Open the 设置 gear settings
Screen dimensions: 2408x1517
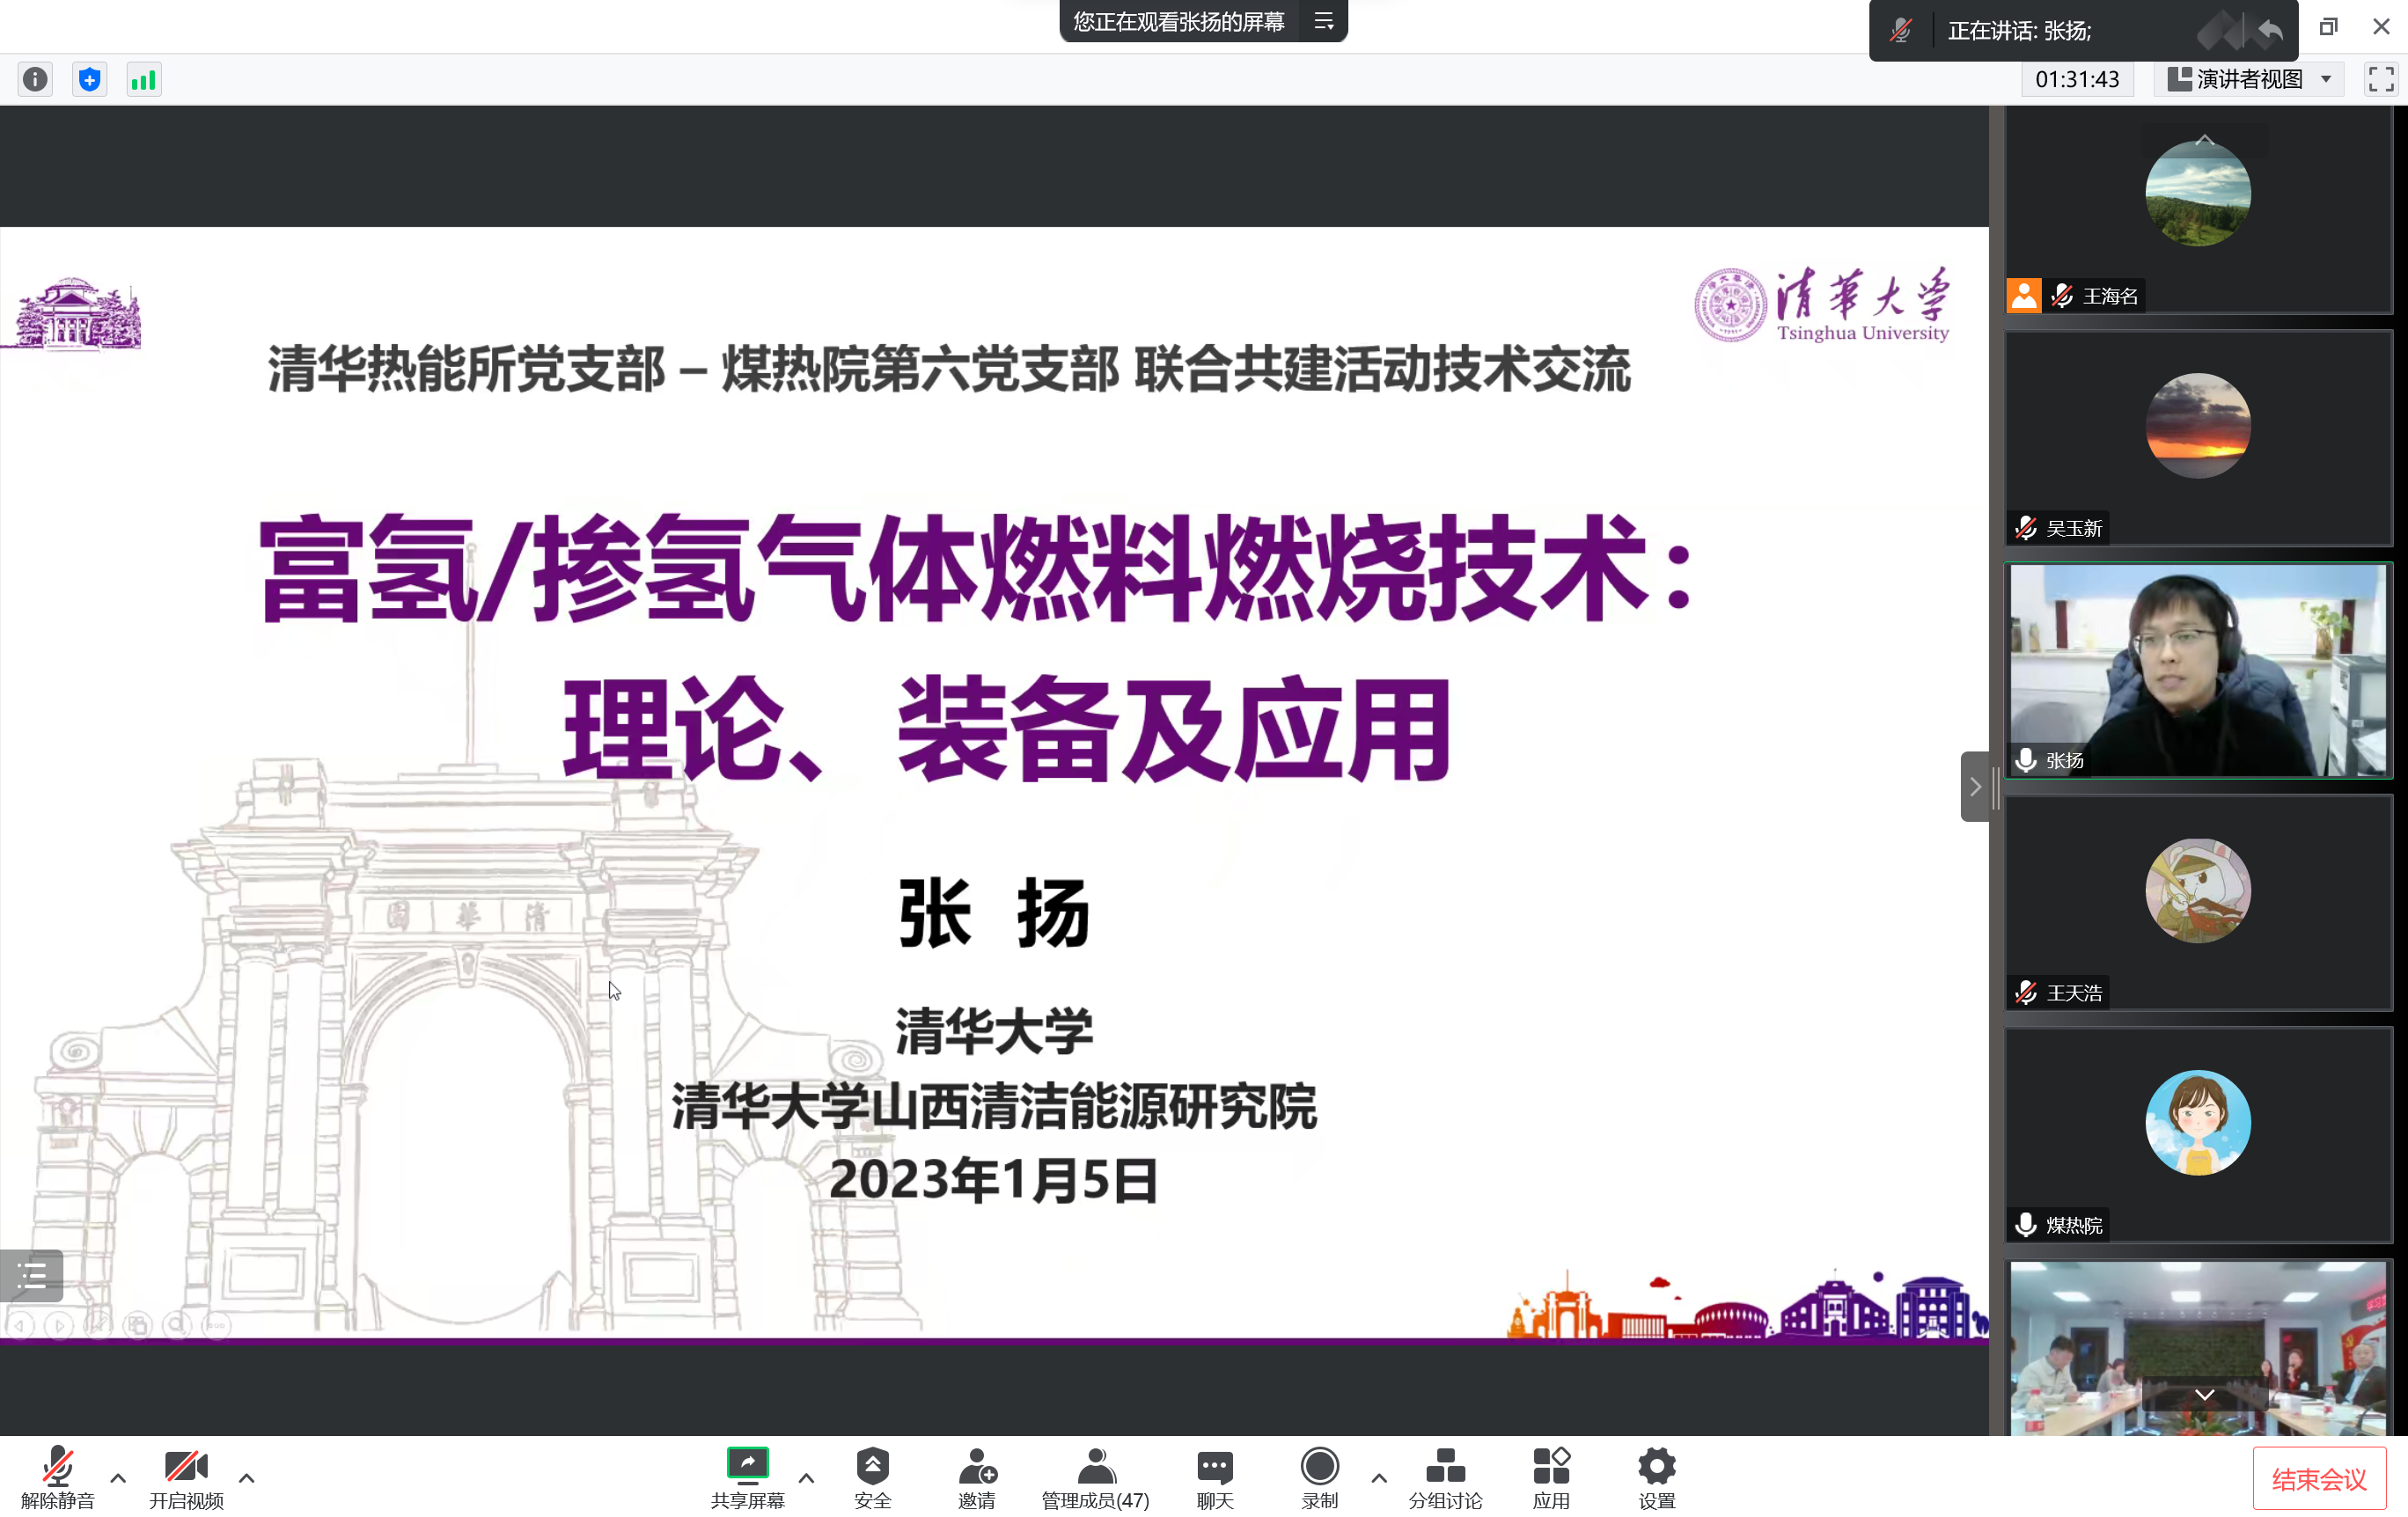(x=1657, y=1466)
